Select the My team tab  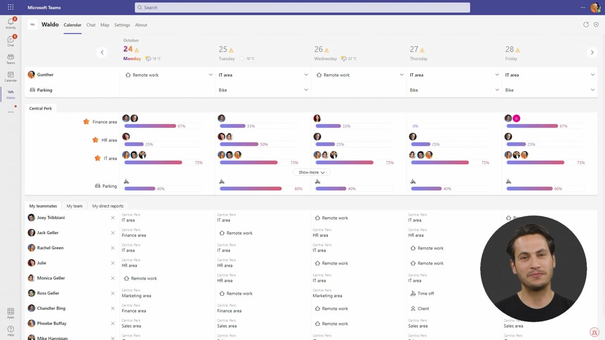pyautogui.click(x=74, y=206)
